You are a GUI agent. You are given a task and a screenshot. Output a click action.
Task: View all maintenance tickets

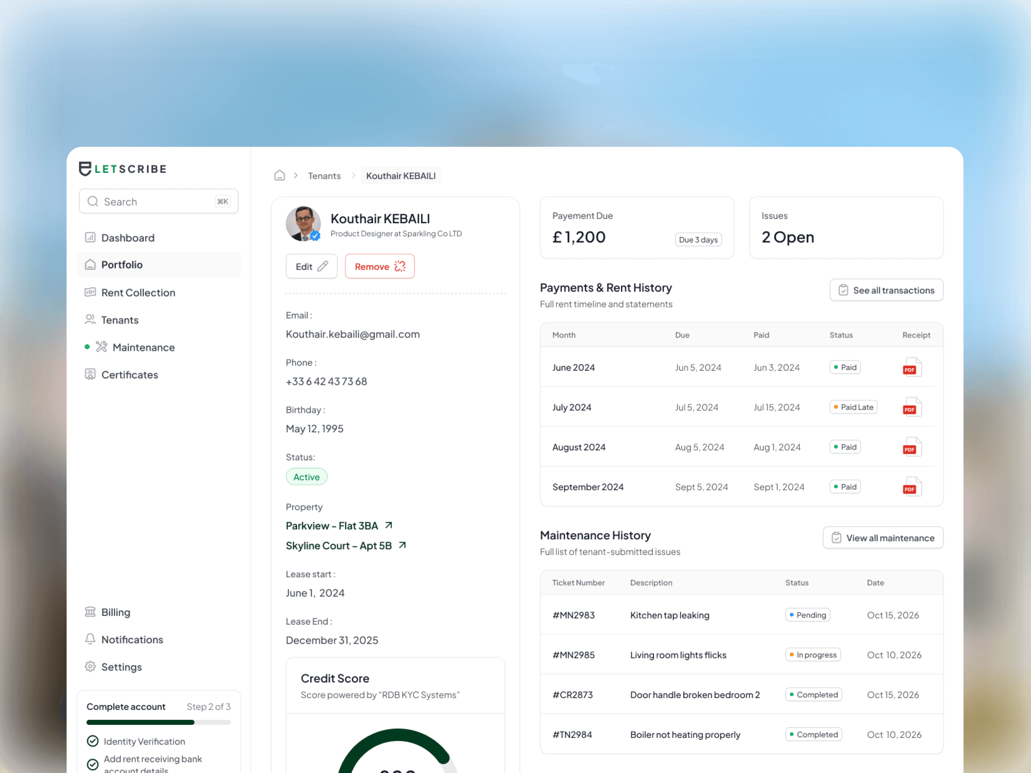pos(883,538)
